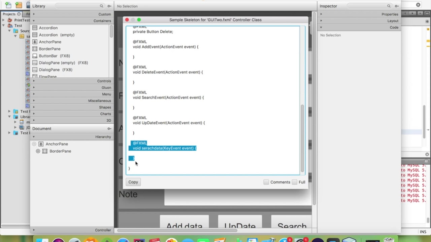Viewport: 431px width, 242px height.
Task: Enable the Full checkbox
Action: pos(294,182)
